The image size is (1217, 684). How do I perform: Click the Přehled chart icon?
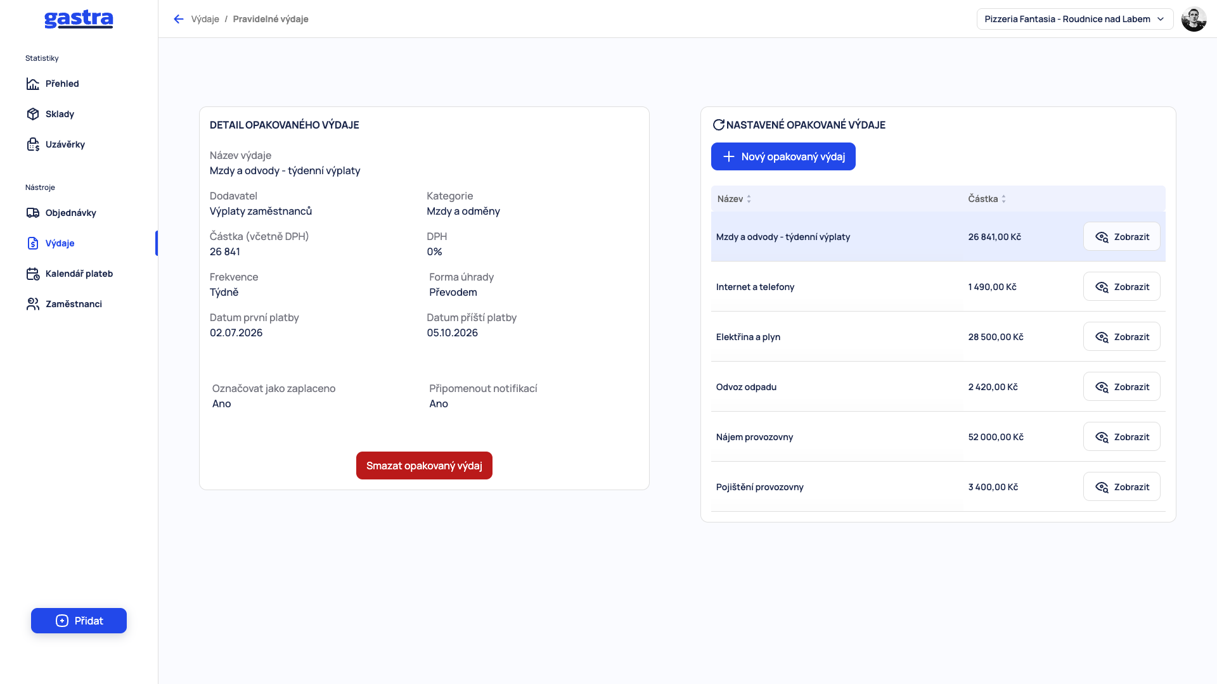[x=33, y=84]
